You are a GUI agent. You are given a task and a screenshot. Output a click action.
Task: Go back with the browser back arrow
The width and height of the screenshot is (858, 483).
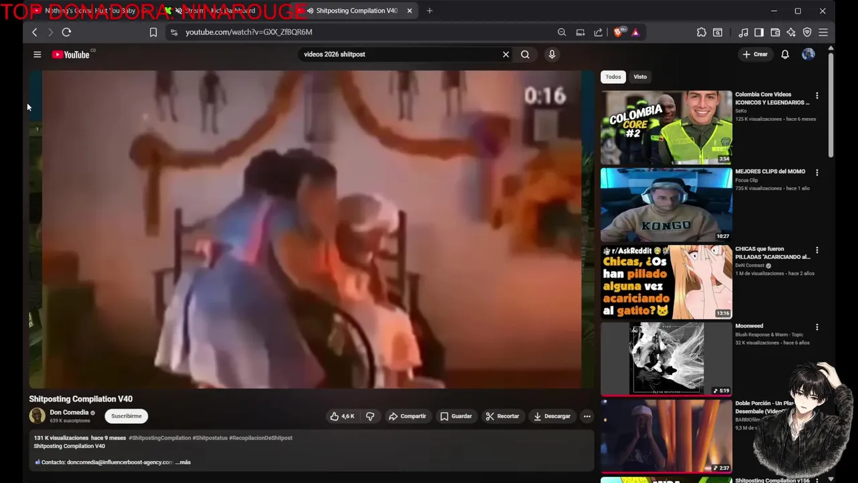click(35, 32)
